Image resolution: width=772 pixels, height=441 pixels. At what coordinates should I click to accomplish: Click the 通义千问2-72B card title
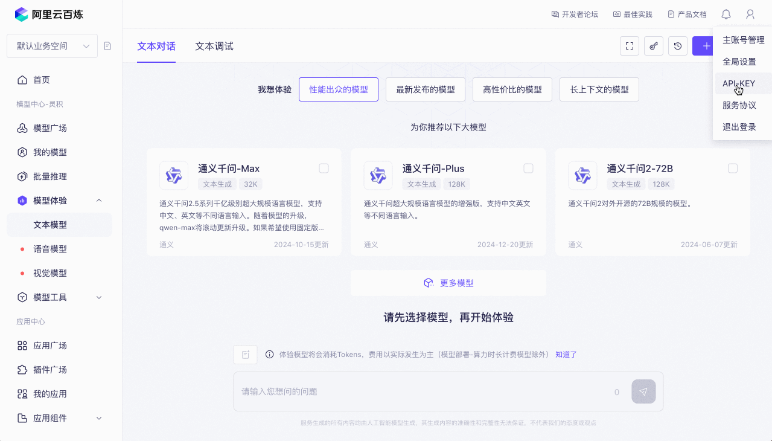[x=640, y=169]
